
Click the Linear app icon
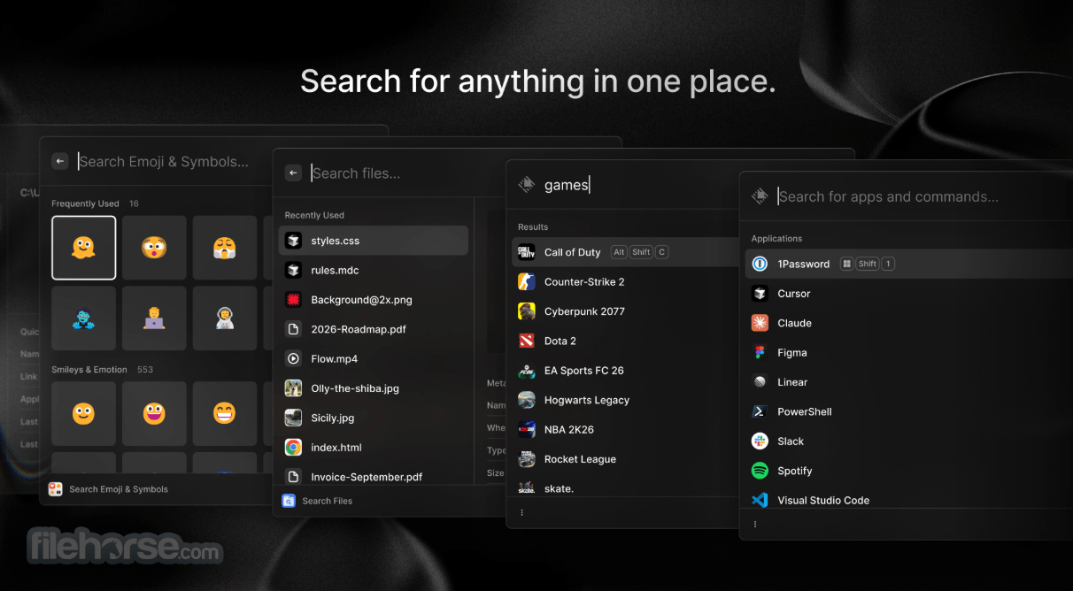tap(760, 382)
